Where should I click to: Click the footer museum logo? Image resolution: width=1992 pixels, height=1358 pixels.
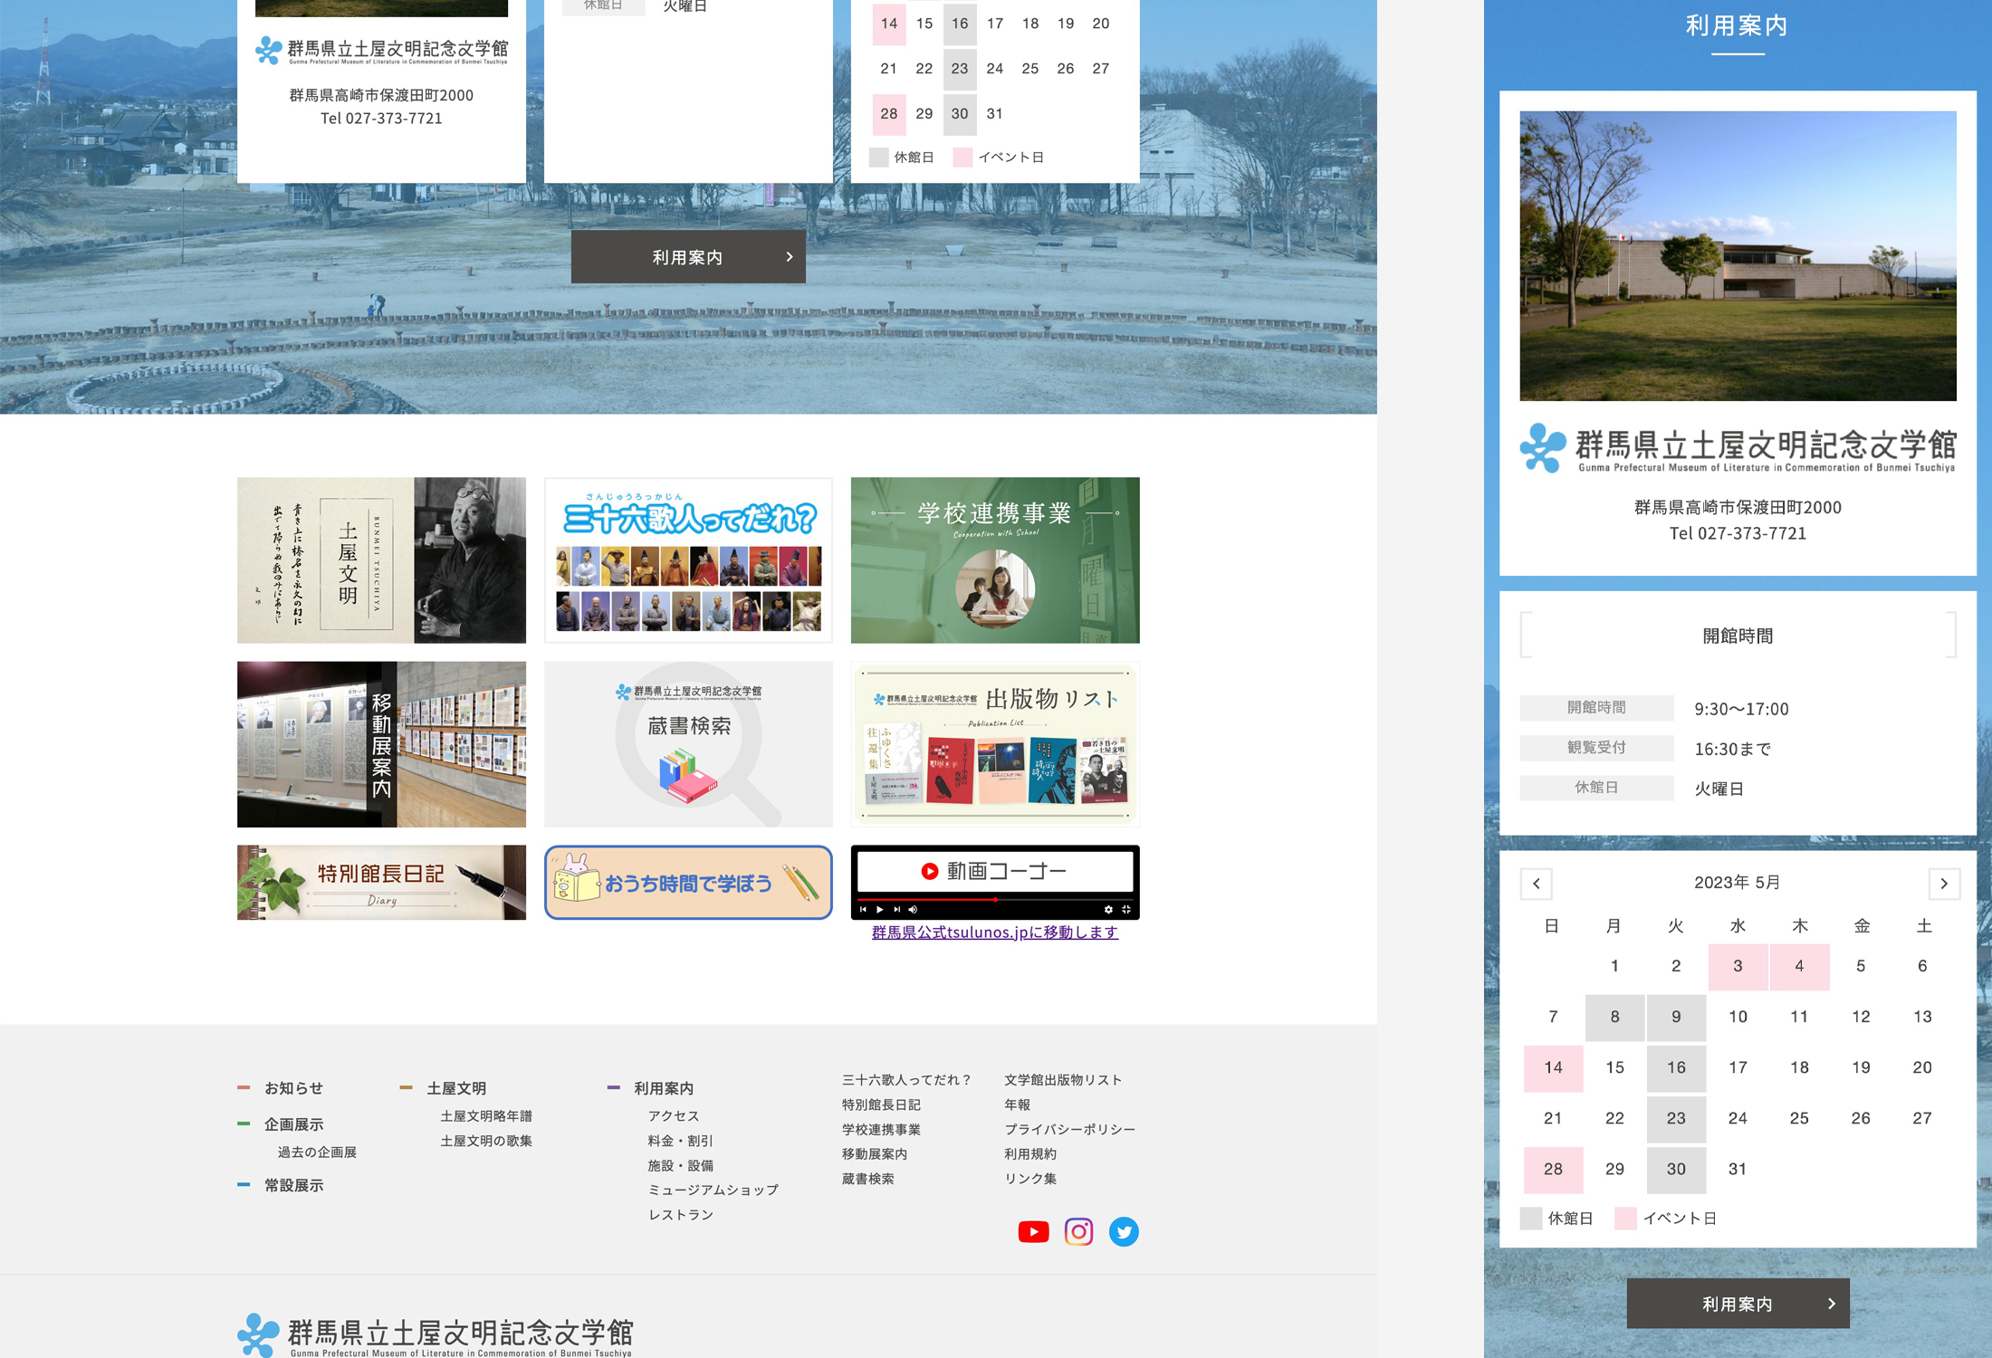tap(435, 1334)
